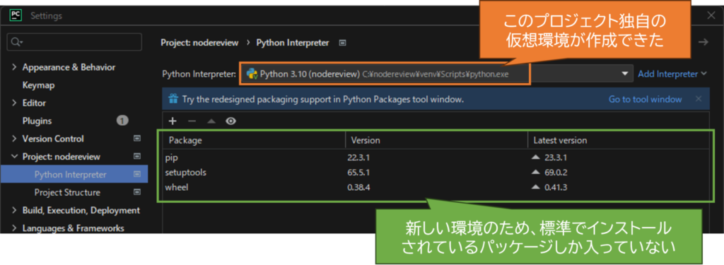Click Project: nodereview breadcrumb
This screenshot has height=265, width=724.
(x=199, y=42)
